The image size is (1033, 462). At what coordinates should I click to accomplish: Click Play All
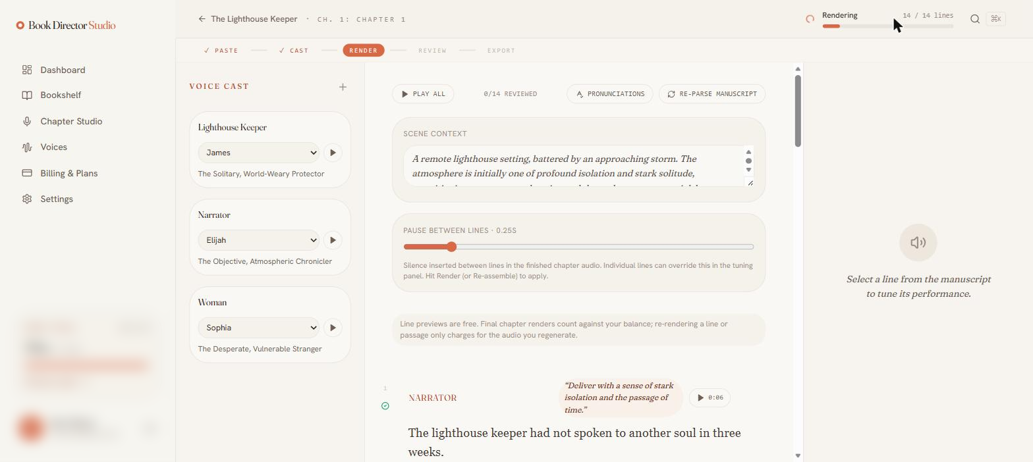pos(423,93)
